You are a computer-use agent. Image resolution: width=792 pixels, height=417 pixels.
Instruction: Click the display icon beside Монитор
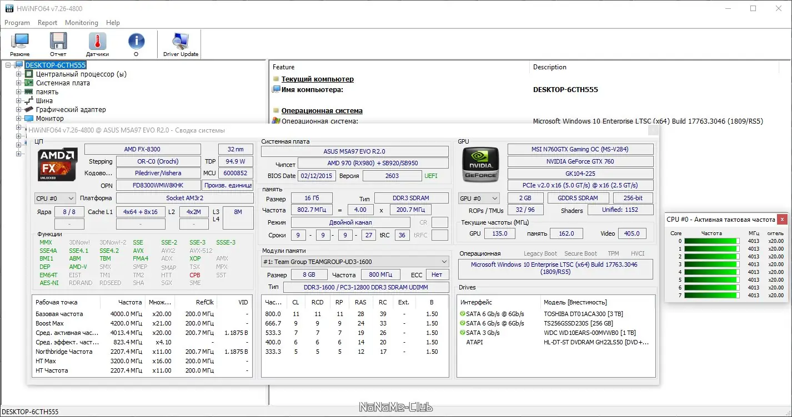tap(29, 119)
